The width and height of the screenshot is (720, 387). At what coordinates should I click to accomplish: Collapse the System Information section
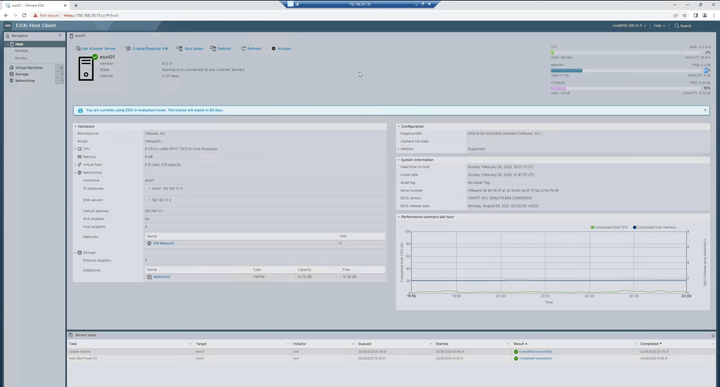click(399, 160)
